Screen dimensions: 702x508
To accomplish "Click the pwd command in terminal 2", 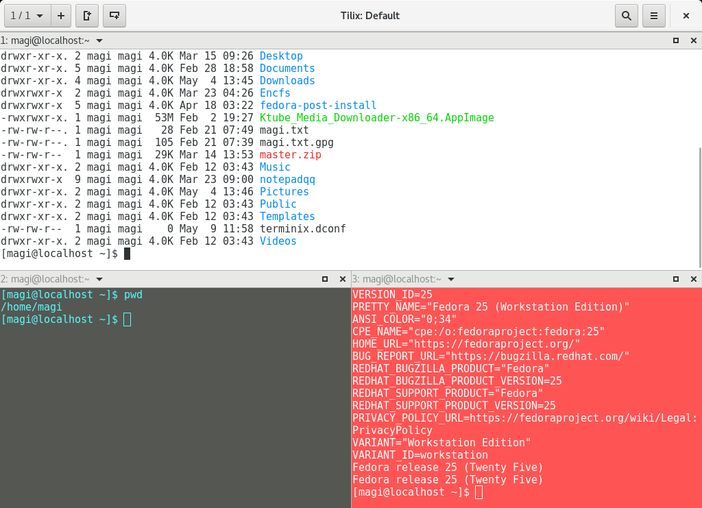I will coord(133,295).
